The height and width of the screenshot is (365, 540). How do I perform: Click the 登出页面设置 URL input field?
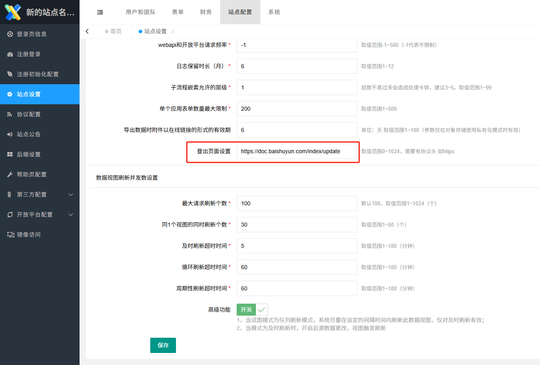click(x=297, y=151)
